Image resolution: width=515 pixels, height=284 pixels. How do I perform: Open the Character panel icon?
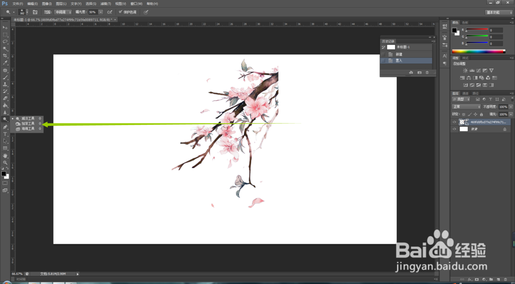[445, 56]
